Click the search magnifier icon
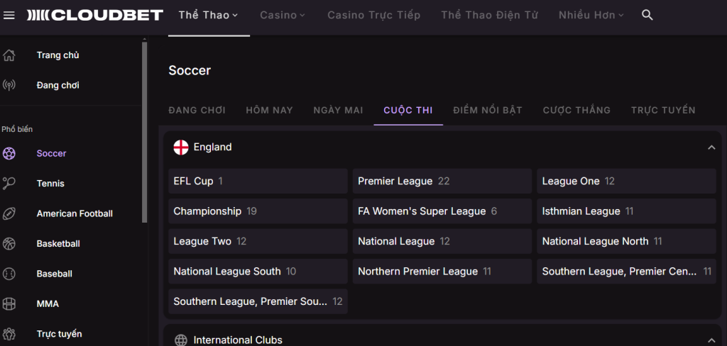The image size is (727, 346). click(x=647, y=15)
